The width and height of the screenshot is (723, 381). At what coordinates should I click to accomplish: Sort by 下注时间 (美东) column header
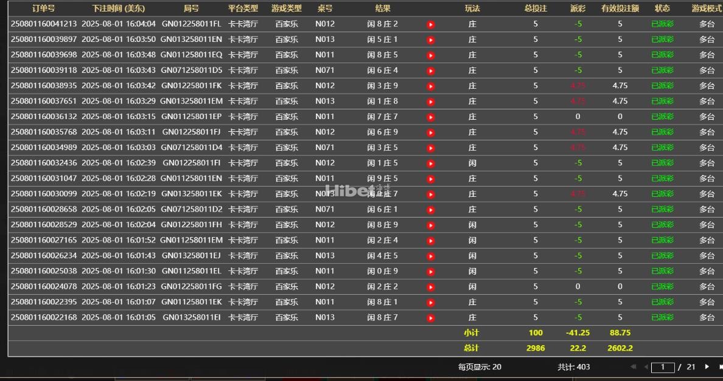tap(119, 9)
